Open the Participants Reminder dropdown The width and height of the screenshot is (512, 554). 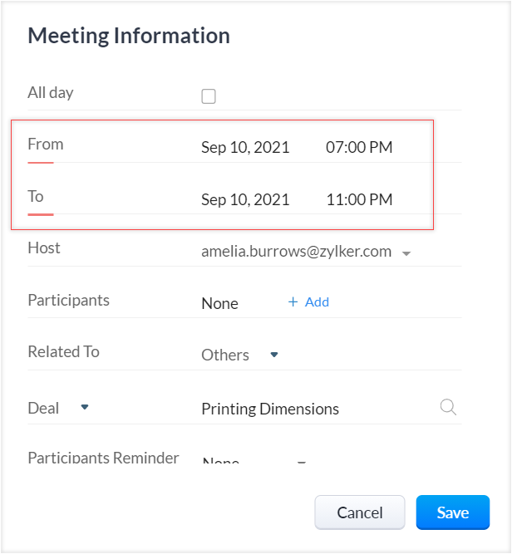click(302, 462)
